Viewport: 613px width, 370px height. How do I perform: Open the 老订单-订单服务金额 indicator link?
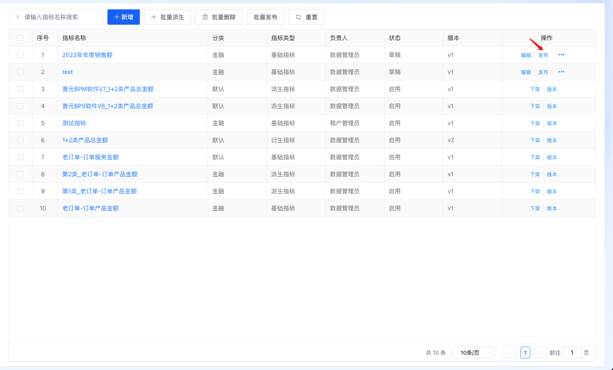click(x=90, y=157)
